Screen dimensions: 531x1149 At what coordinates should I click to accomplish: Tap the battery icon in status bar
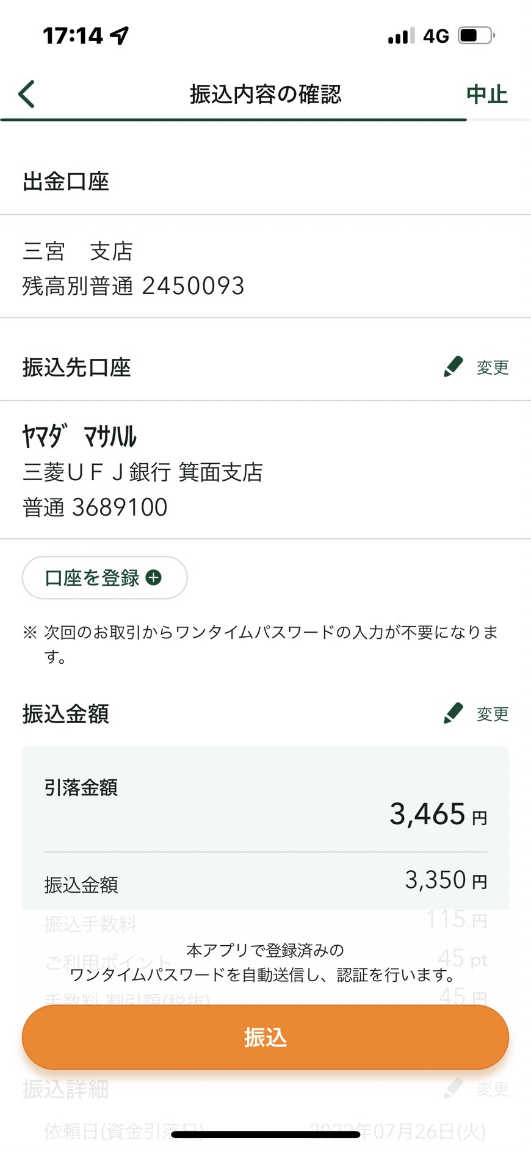point(477,35)
